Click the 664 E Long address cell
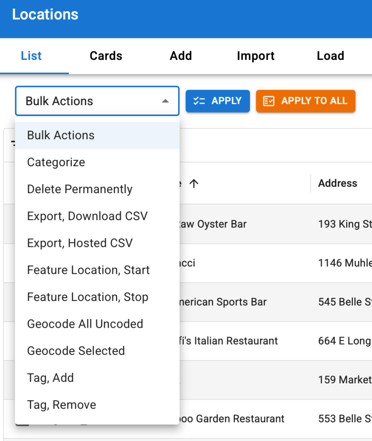Viewport: 372px width, 441px height. click(x=345, y=341)
